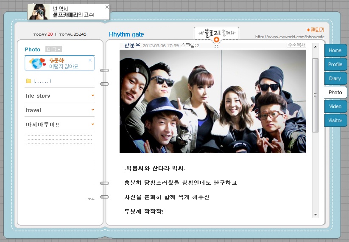Viewport: 349px width, 242px height.
Task: Click the orange pull-down ring under the blog banner
Action: coord(216,39)
